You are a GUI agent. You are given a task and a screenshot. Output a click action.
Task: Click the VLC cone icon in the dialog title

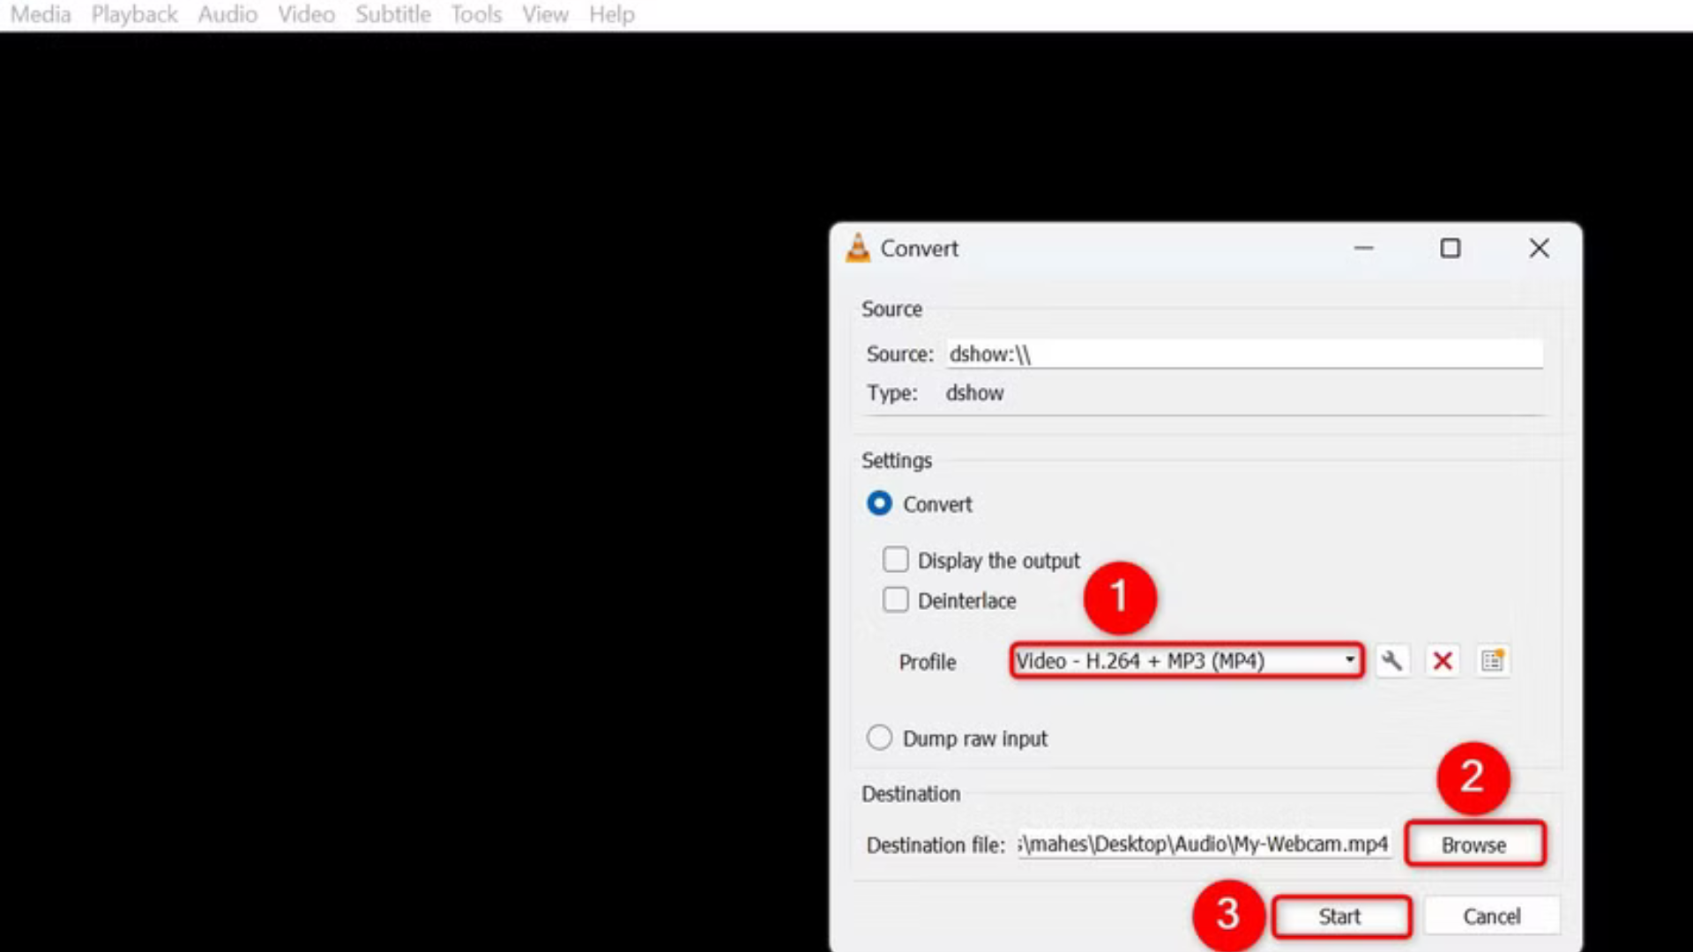click(859, 248)
